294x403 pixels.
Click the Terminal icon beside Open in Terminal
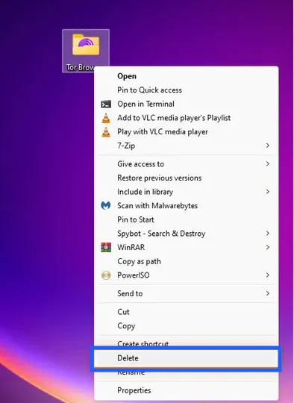coord(106,104)
